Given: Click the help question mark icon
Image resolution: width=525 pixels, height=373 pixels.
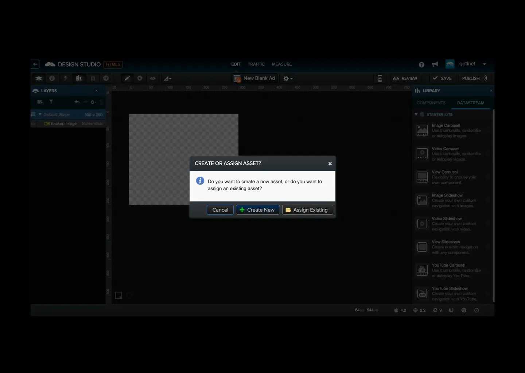Looking at the screenshot, I should pos(421,64).
